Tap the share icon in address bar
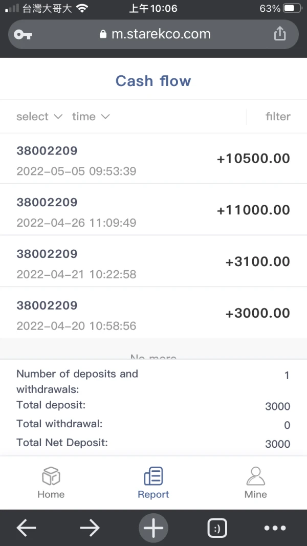The image size is (307, 546). pos(279,34)
